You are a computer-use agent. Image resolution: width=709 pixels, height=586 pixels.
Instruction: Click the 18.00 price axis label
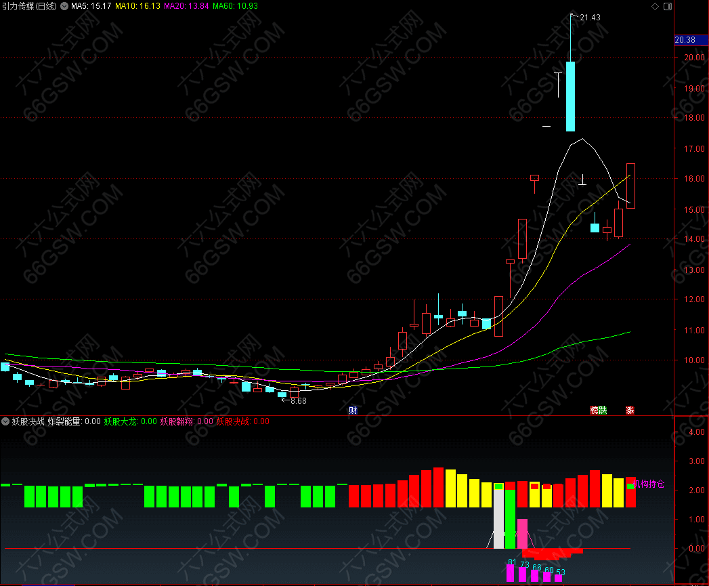click(694, 118)
